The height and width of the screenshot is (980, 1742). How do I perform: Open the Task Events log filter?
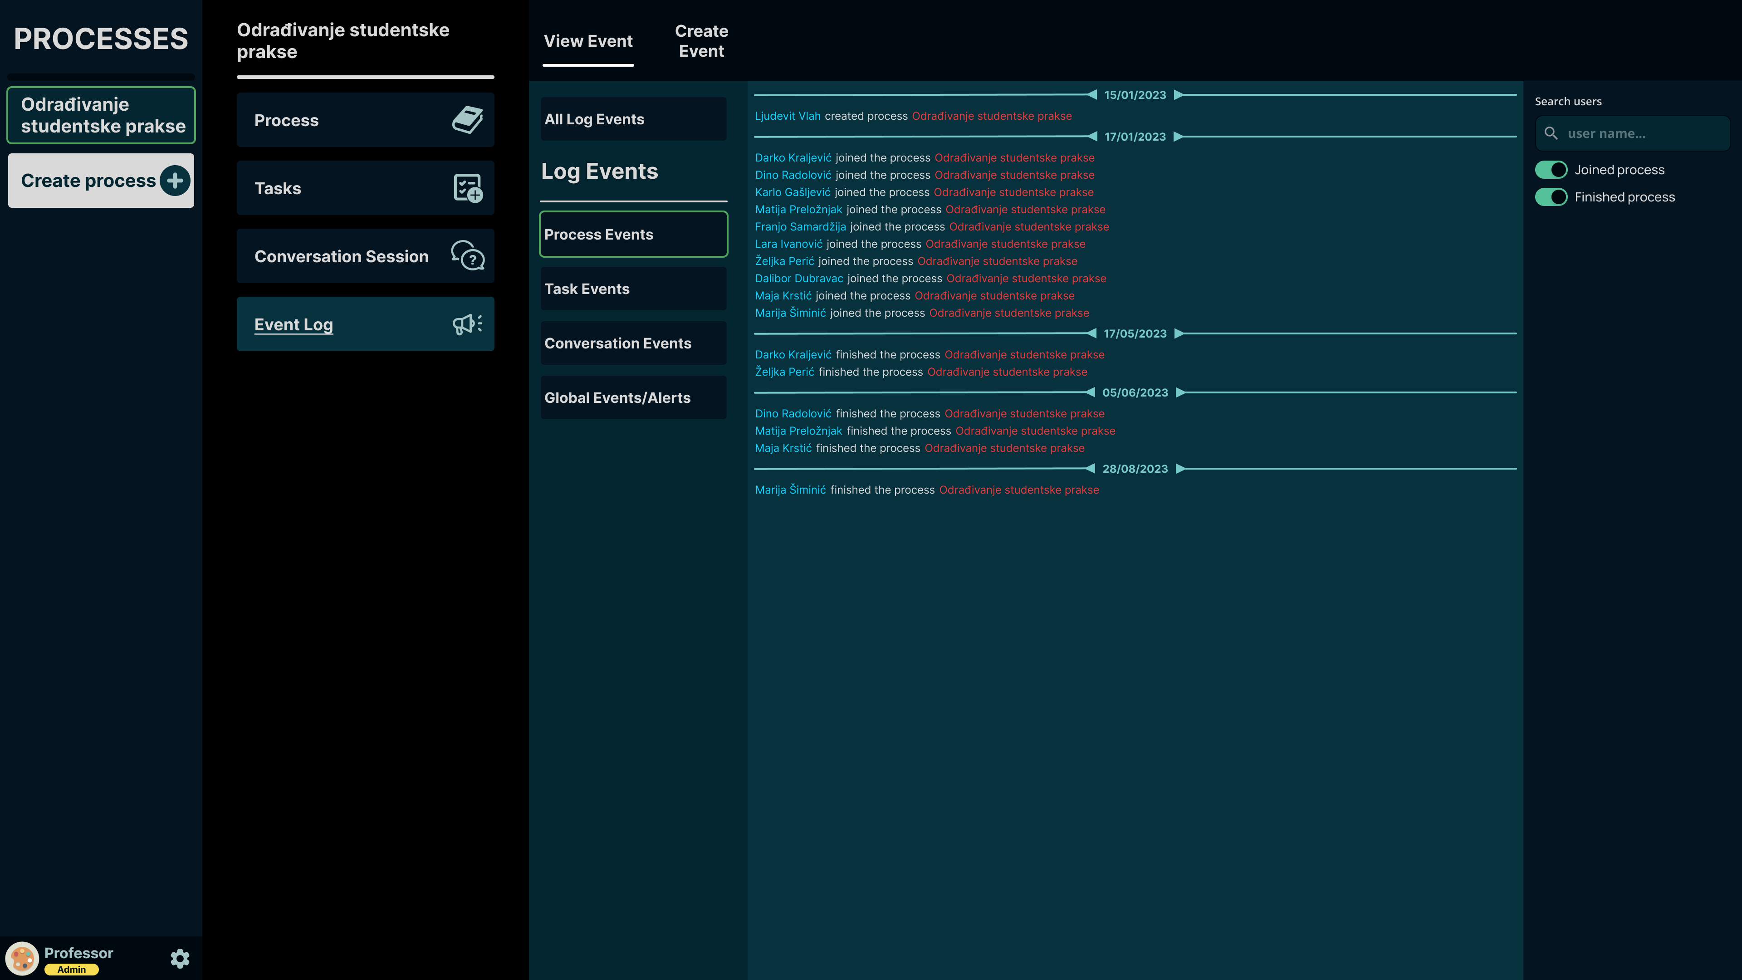pyautogui.click(x=633, y=289)
